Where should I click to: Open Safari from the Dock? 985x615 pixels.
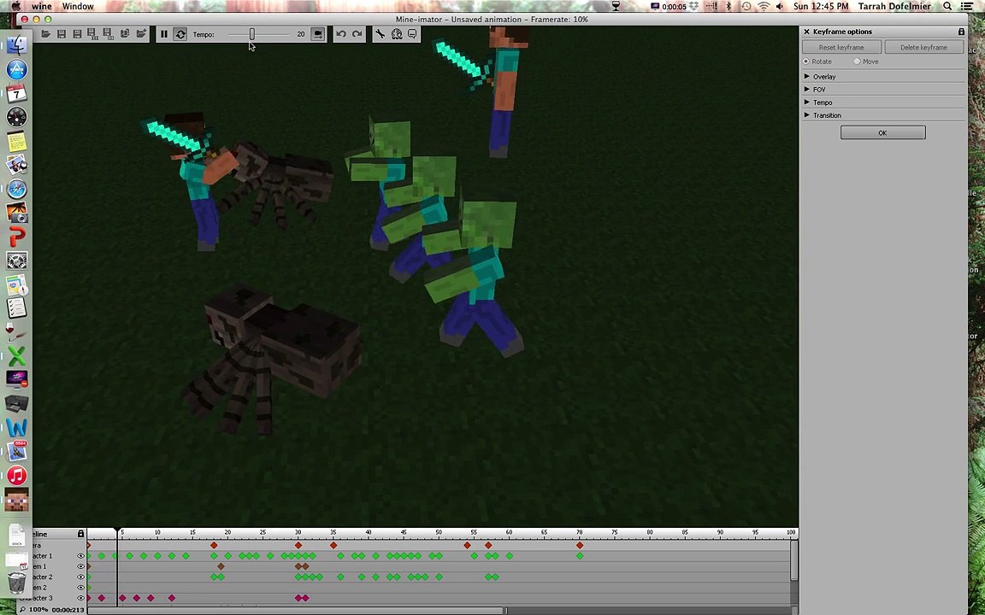tap(17, 189)
